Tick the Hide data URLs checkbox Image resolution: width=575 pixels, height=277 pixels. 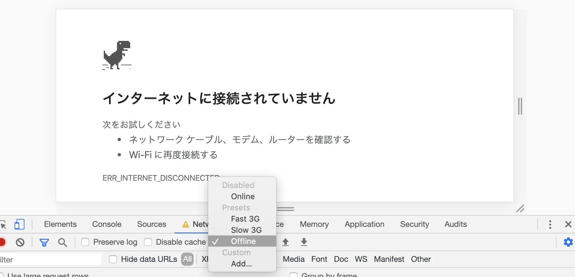click(x=113, y=259)
